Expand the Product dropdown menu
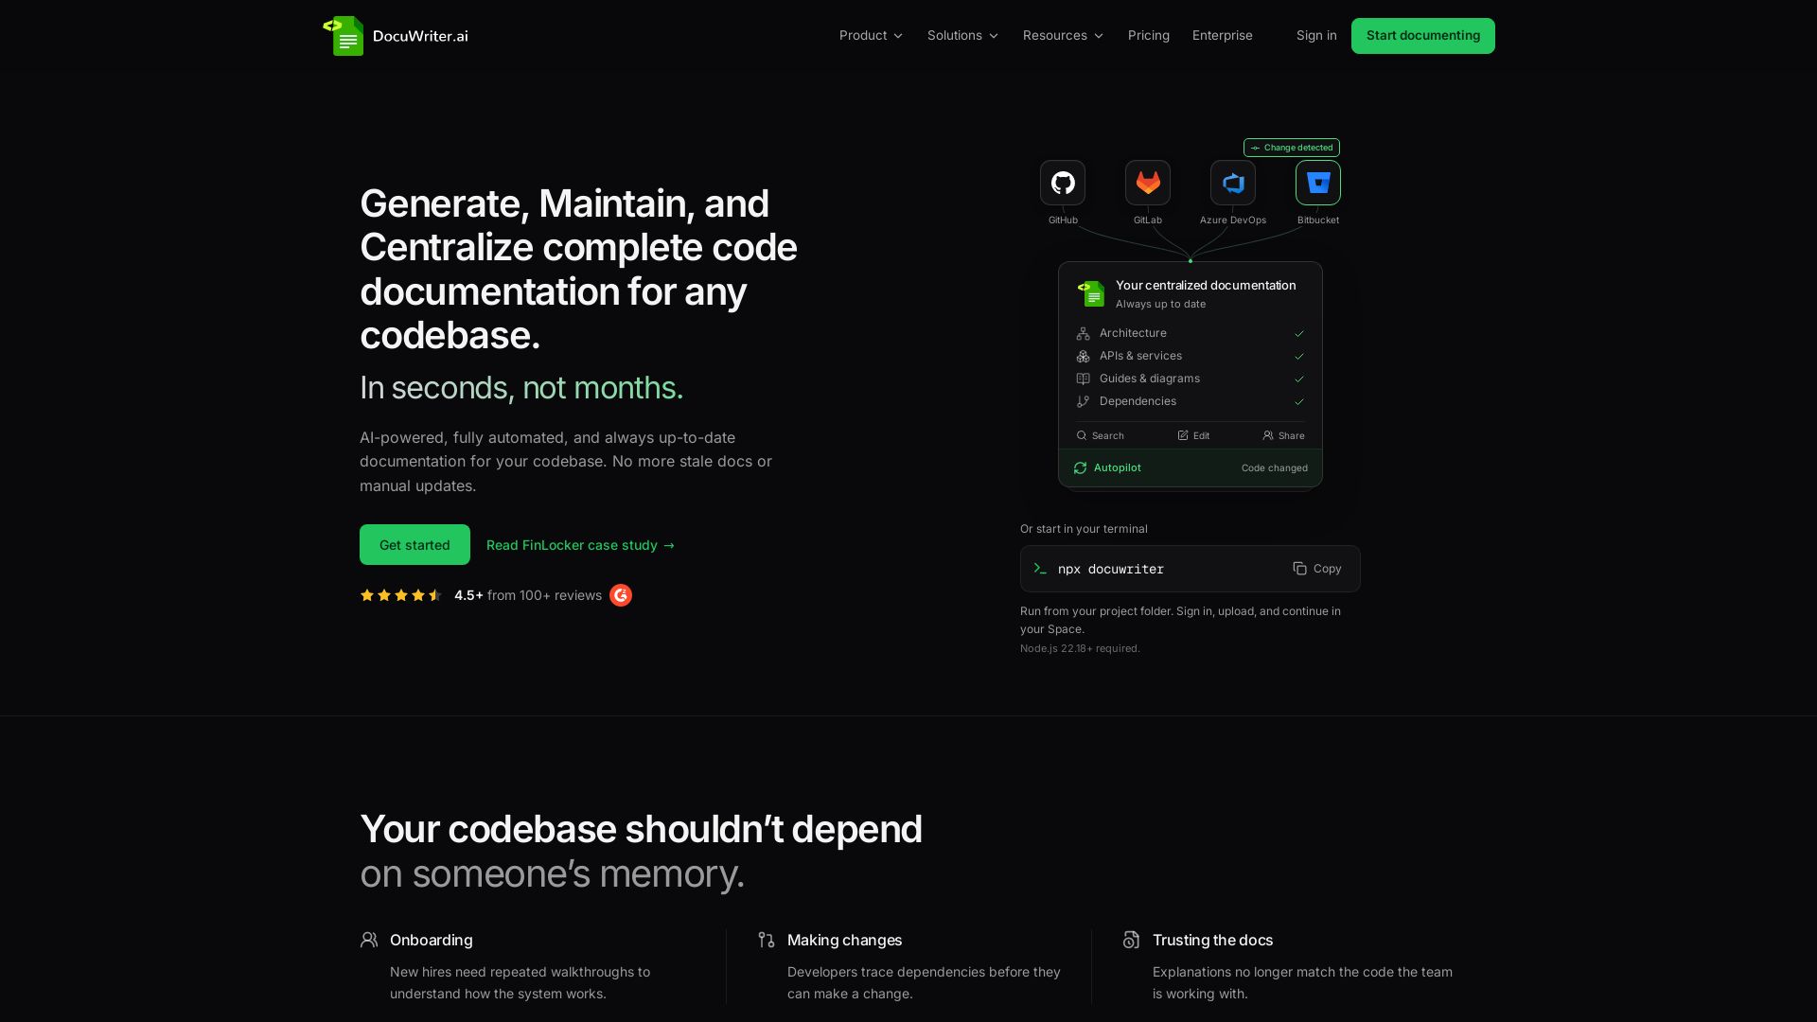Screen dimensions: 1817x1022 point(871,36)
